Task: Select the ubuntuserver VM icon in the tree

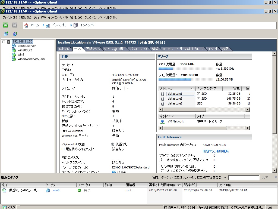Action: point(14,46)
